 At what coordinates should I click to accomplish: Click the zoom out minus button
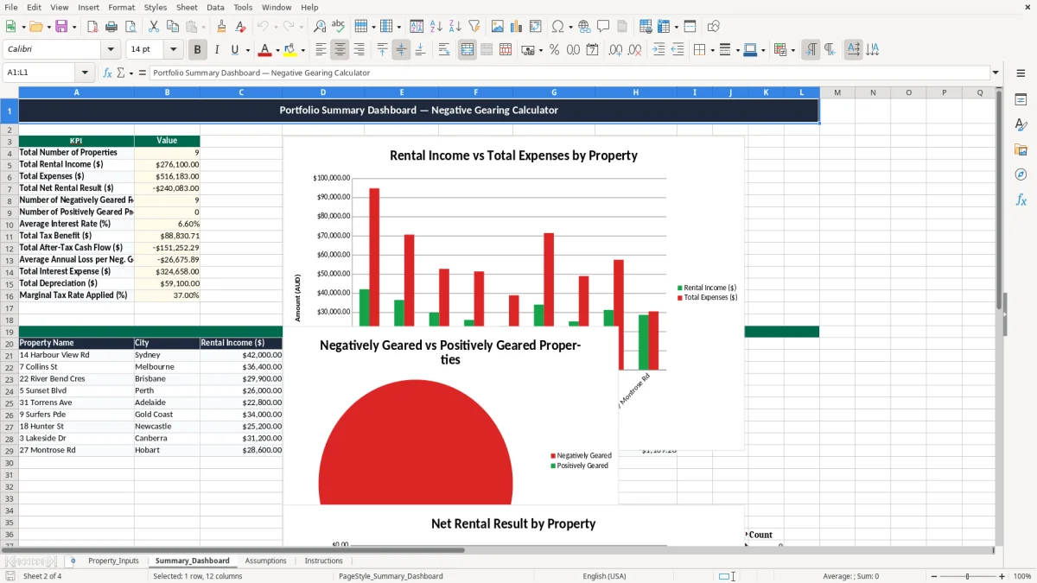[934, 576]
